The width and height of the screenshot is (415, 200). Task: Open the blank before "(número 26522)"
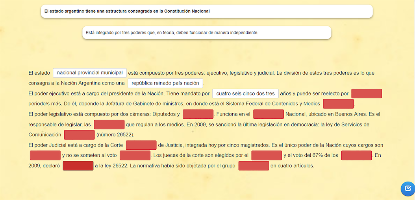[x=79, y=135]
